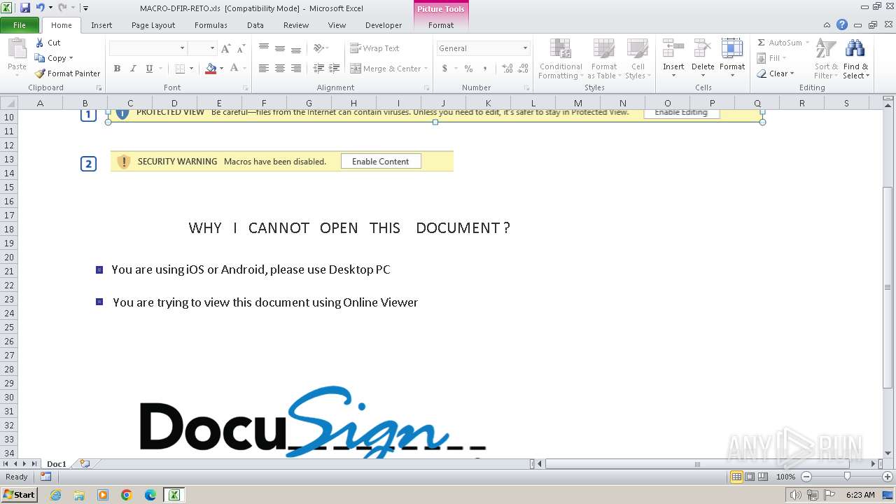Click the Increase Font Size icon
The width and height of the screenshot is (896, 504).
coord(225,48)
